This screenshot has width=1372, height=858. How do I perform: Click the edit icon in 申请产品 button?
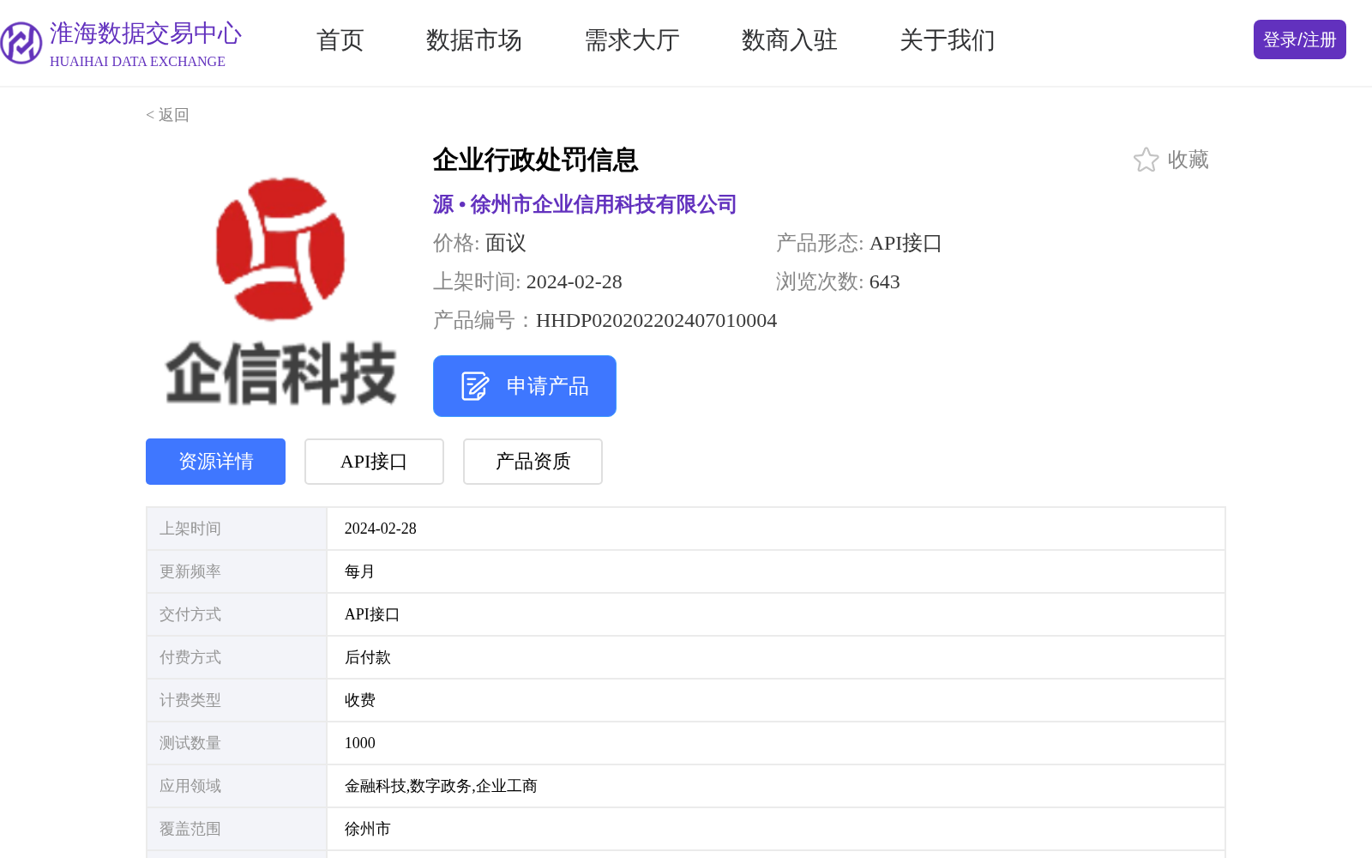click(475, 386)
